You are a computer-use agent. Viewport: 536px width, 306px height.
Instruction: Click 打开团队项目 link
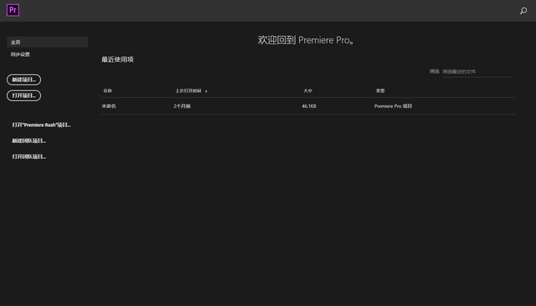point(29,156)
